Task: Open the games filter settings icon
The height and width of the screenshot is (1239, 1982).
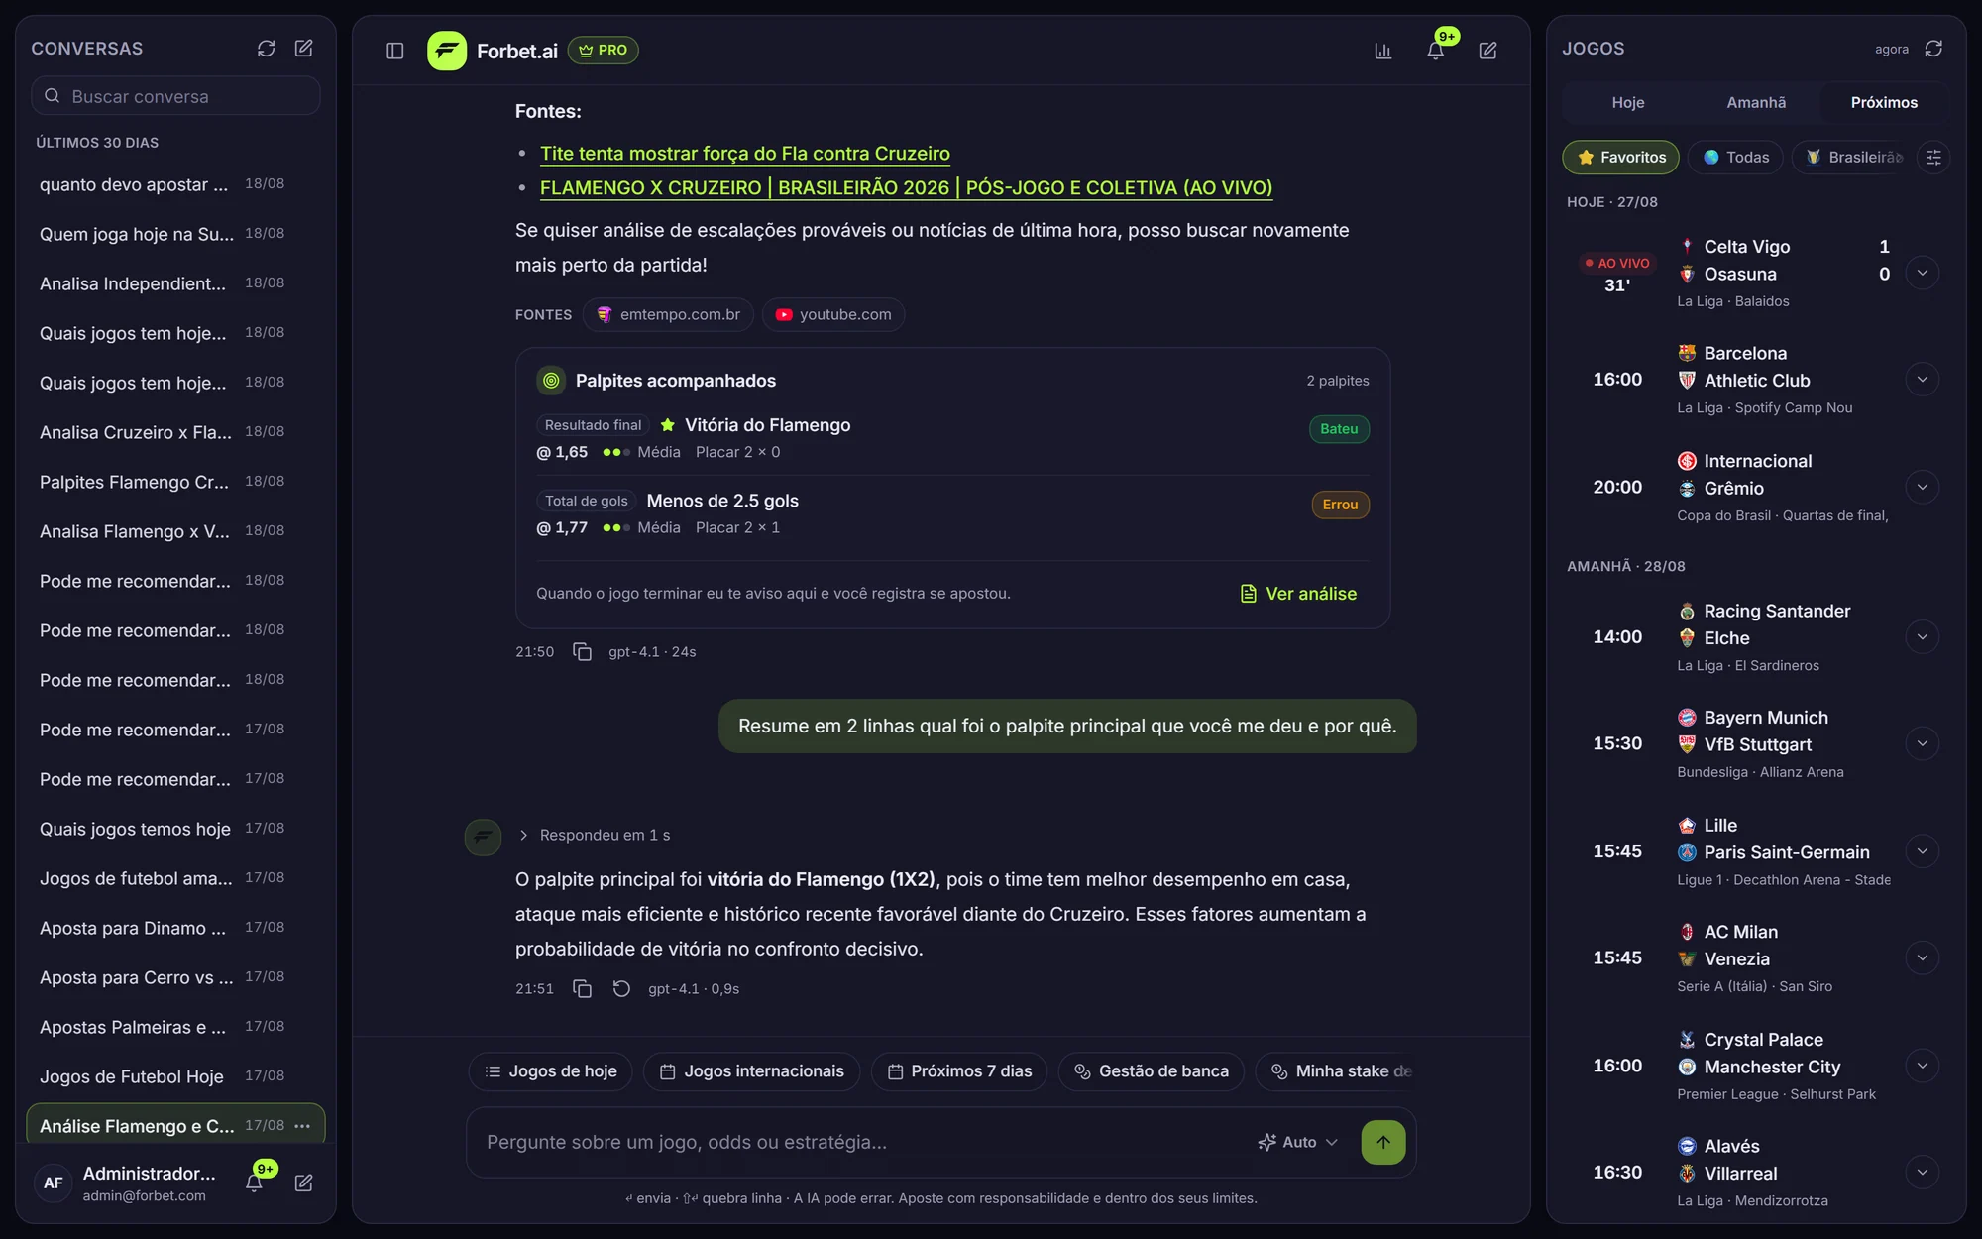Action: (x=1933, y=157)
